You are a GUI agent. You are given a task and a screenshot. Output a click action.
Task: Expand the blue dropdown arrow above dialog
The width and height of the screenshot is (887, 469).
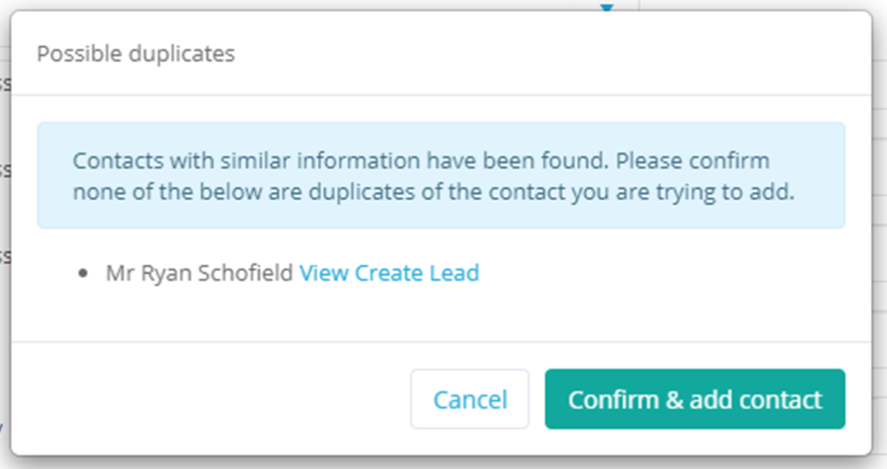click(607, 7)
